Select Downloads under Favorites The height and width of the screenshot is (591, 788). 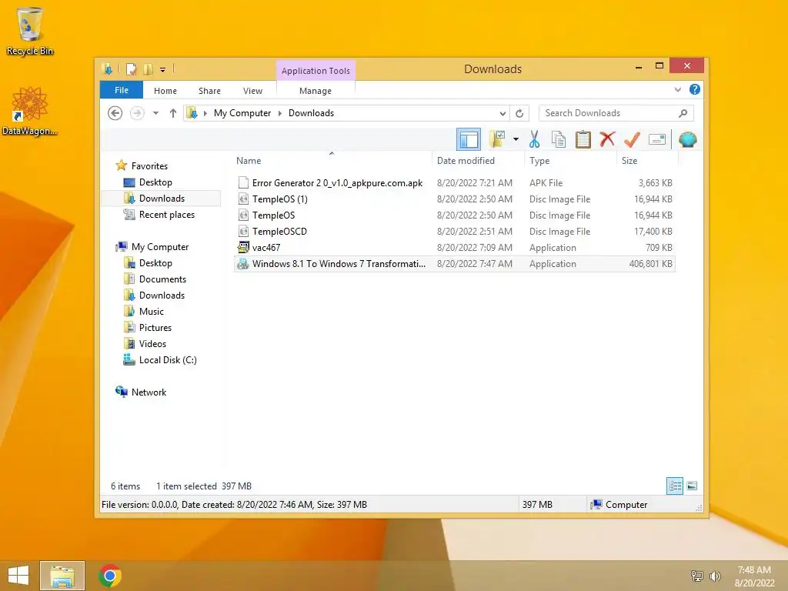(x=162, y=198)
